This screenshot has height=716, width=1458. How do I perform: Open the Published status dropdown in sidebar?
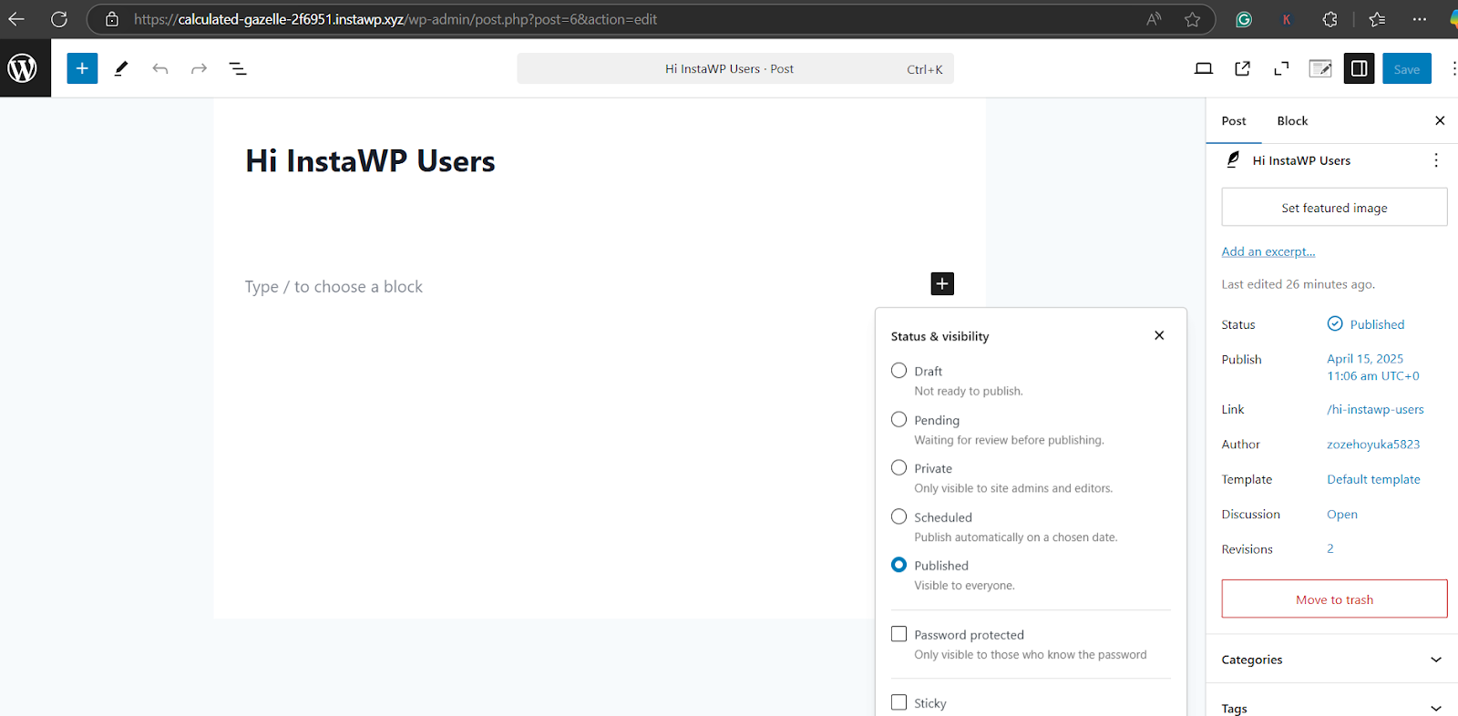1365,324
